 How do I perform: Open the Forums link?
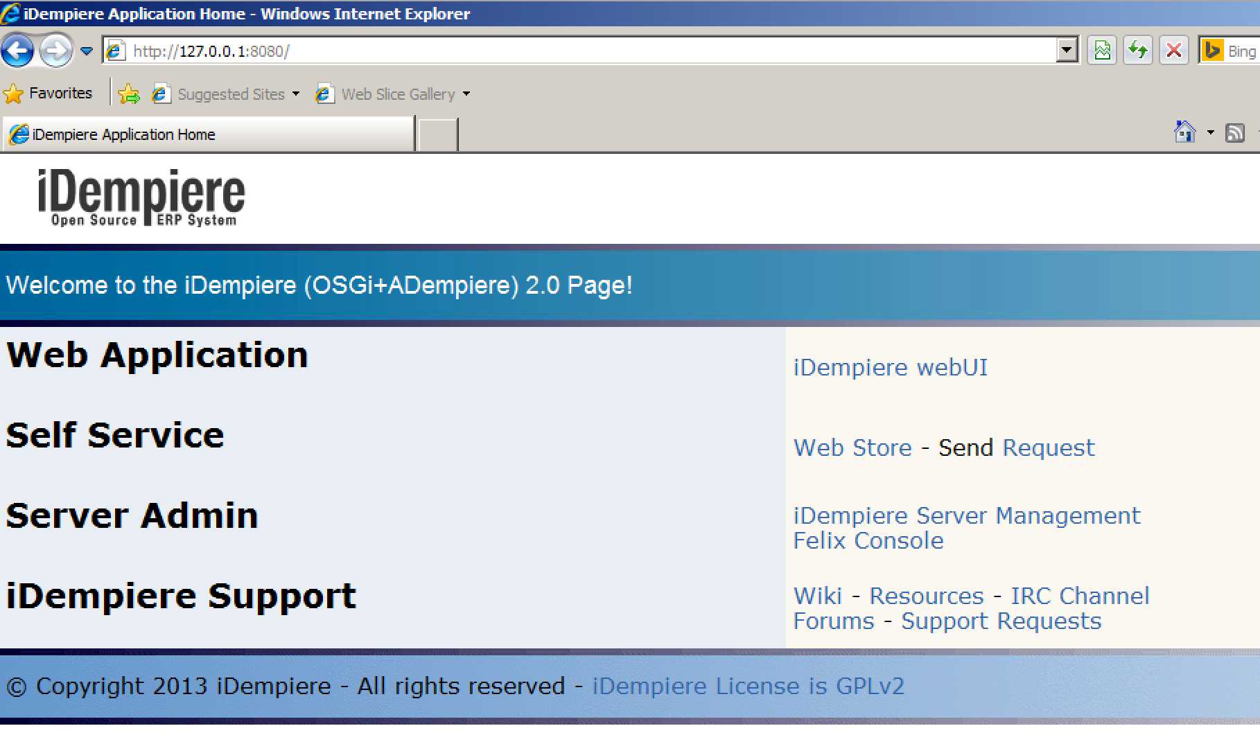tap(834, 621)
